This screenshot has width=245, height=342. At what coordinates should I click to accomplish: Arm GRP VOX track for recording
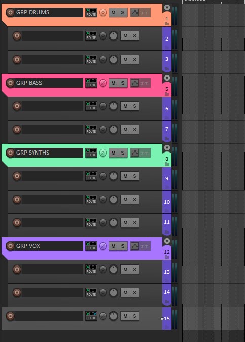click(10, 246)
